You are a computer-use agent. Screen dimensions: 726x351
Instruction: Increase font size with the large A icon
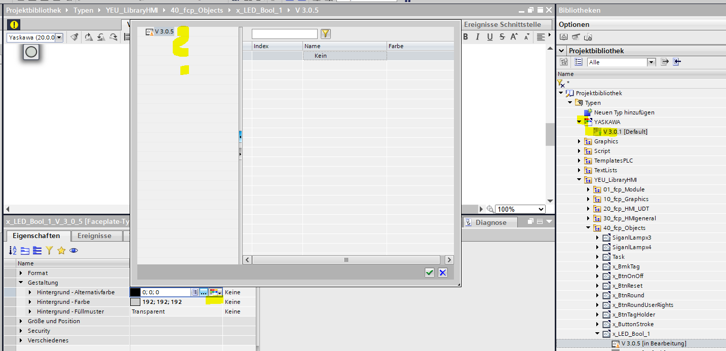[514, 36]
